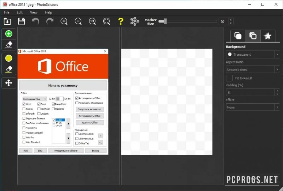Zoom out with the magnifier minus icon
The image size is (283, 191).
[x=78, y=21]
